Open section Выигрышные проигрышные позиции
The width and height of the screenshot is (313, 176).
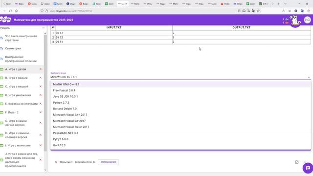click(x=21, y=59)
